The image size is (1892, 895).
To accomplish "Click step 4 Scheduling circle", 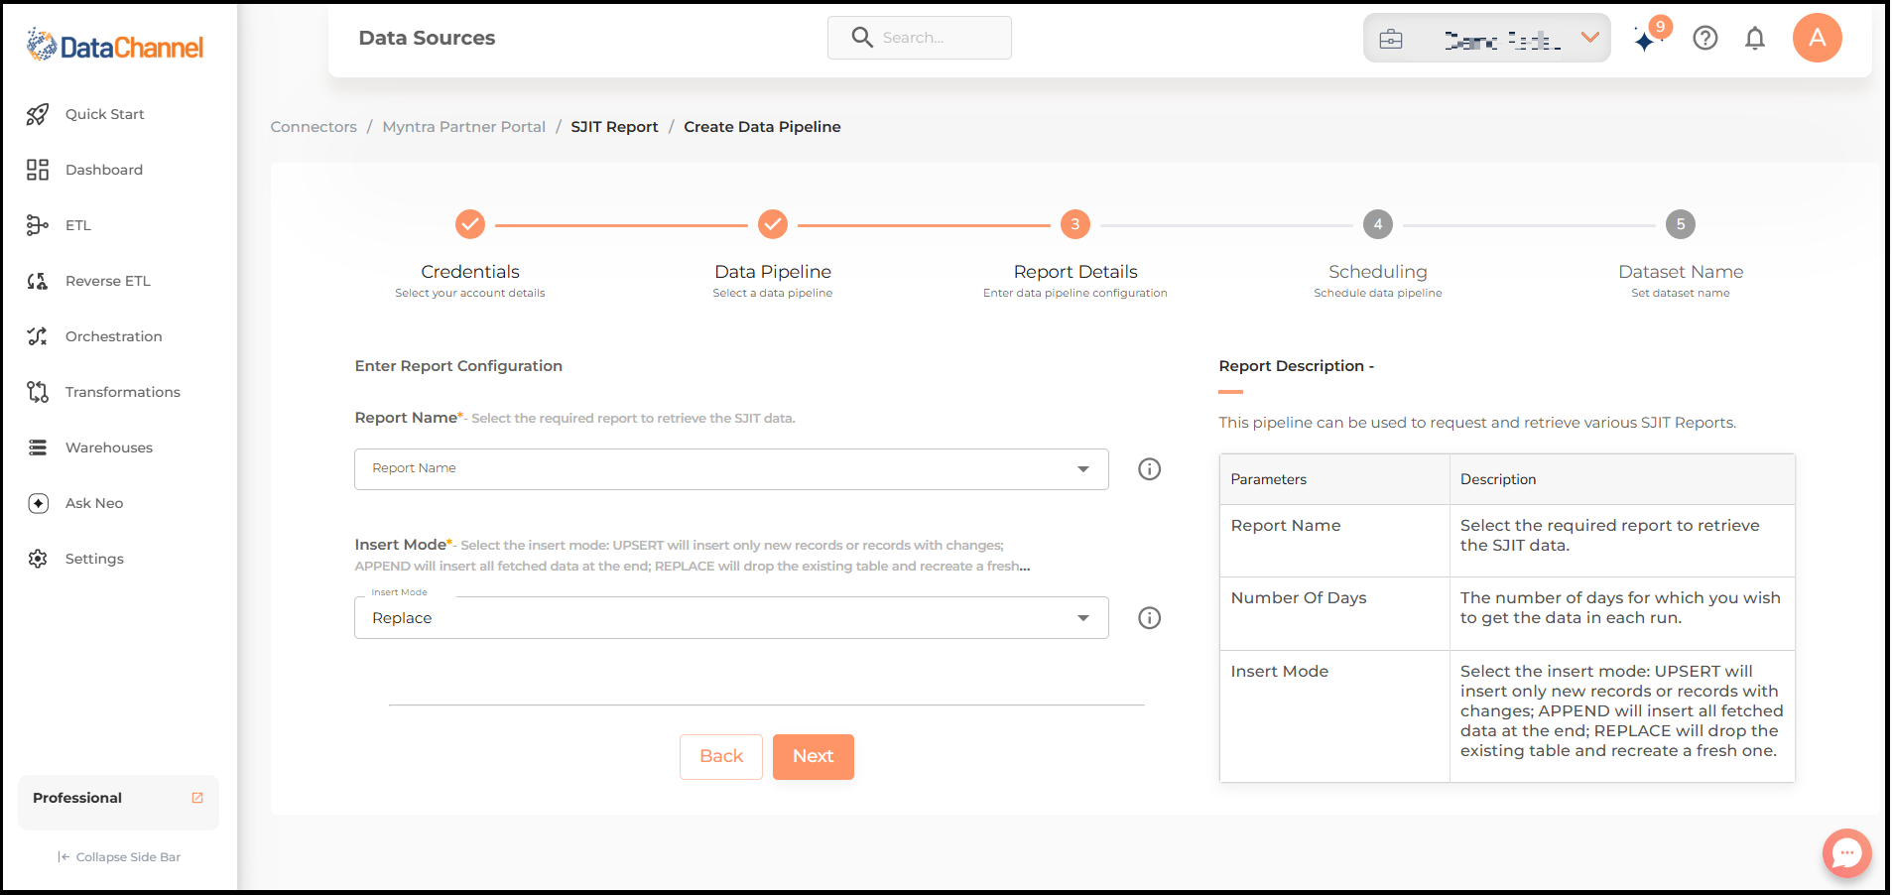I will point(1378,224).
